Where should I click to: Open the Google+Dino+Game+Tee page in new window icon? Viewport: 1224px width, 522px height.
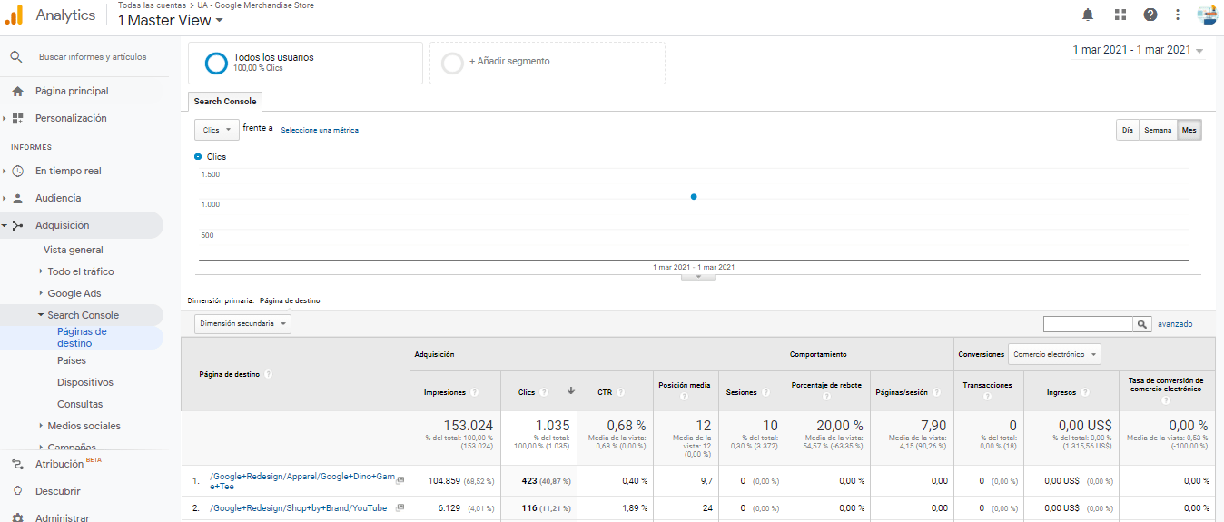(400, 480)
